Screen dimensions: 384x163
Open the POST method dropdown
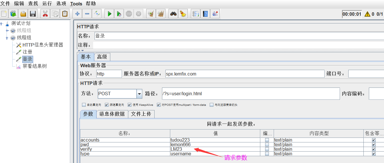click(x=139, y=94)
